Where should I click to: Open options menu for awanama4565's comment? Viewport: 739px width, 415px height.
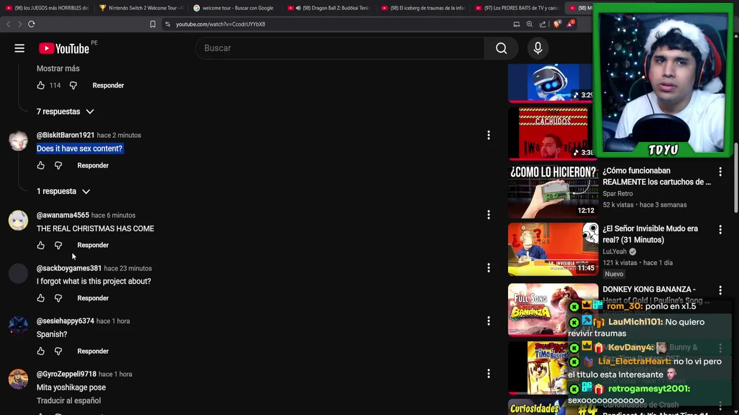click(488, 215)
